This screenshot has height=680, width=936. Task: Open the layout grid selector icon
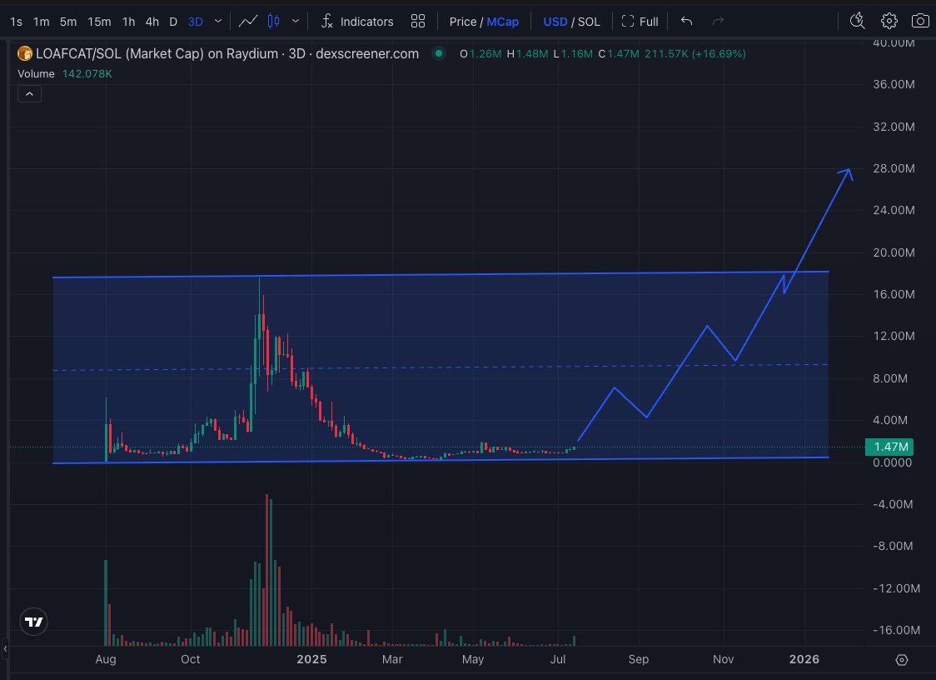tap(417, 21)
